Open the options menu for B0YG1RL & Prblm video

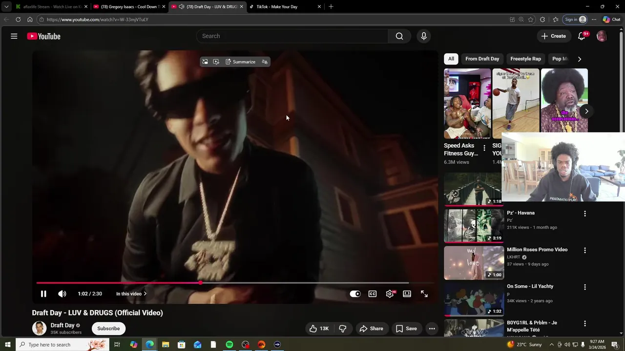(585, 324)
